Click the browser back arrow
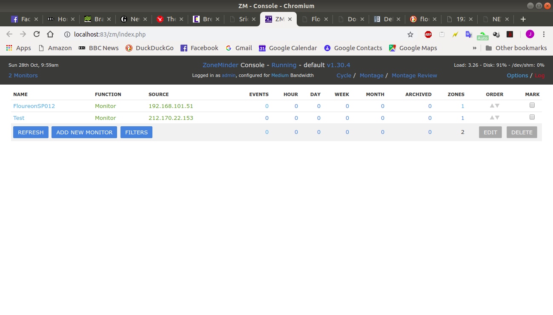Image resolution: width=553 pixels, height=315 pixels. pyautogui.click(x=9, y=34)
